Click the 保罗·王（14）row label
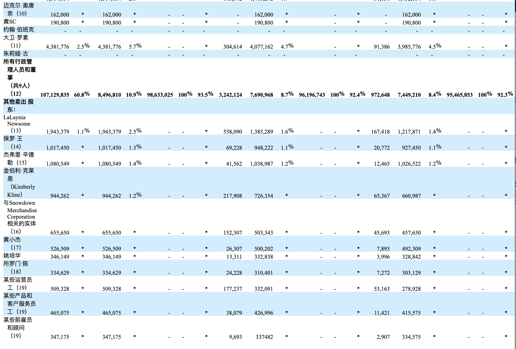Viewport: 516px width, 349px height. tap(13, 143)
